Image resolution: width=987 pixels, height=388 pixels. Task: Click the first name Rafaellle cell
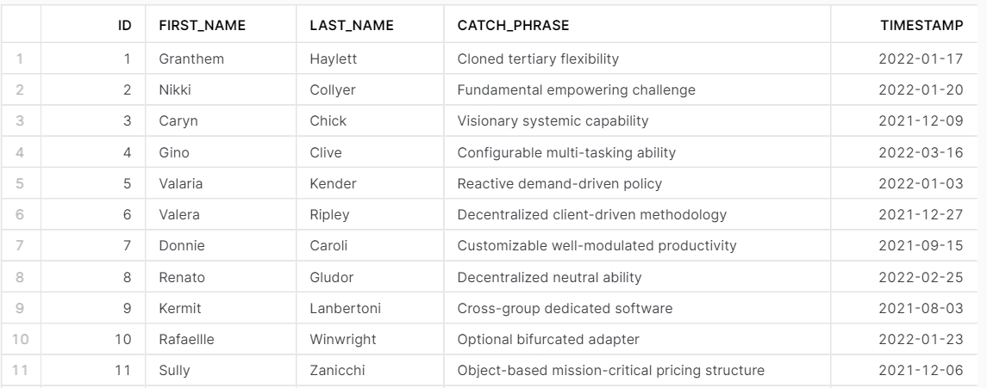tap(186, 340)
